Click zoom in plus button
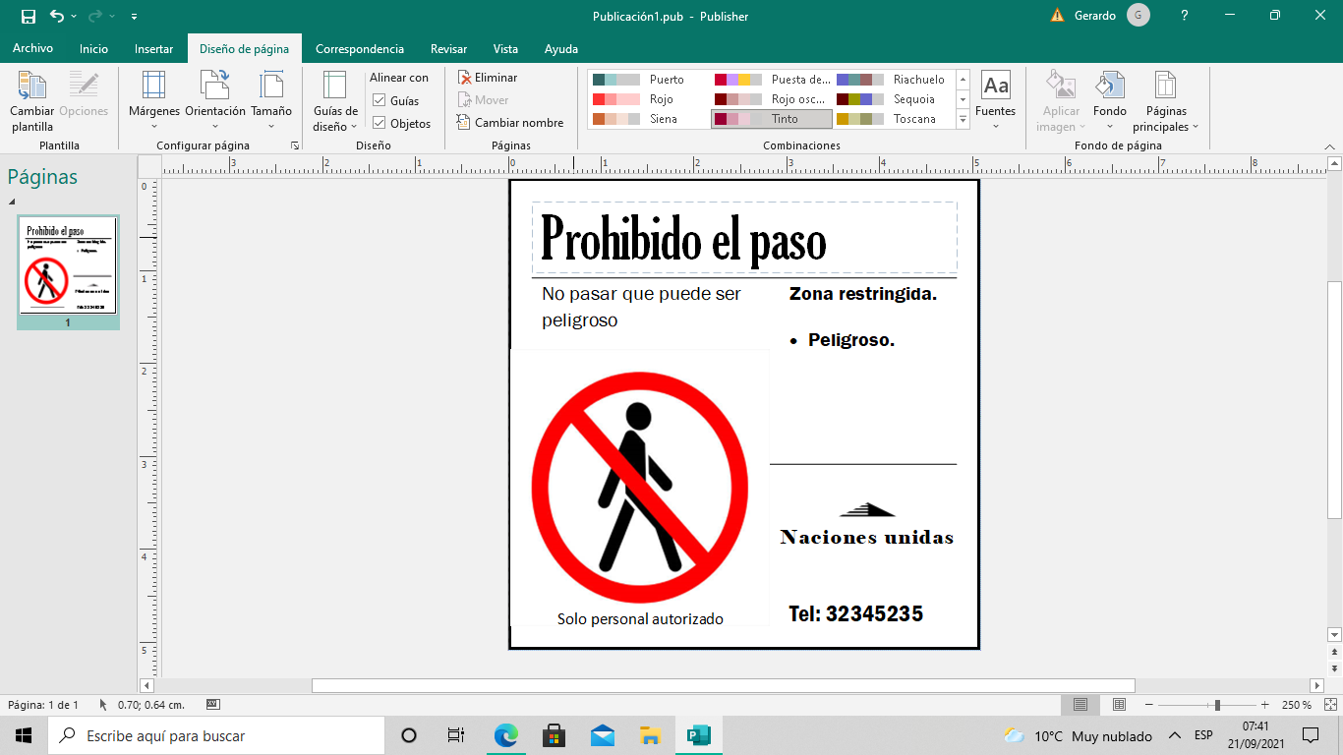1343x755 pixels. pyautogui.click(x=1265, y=705)
